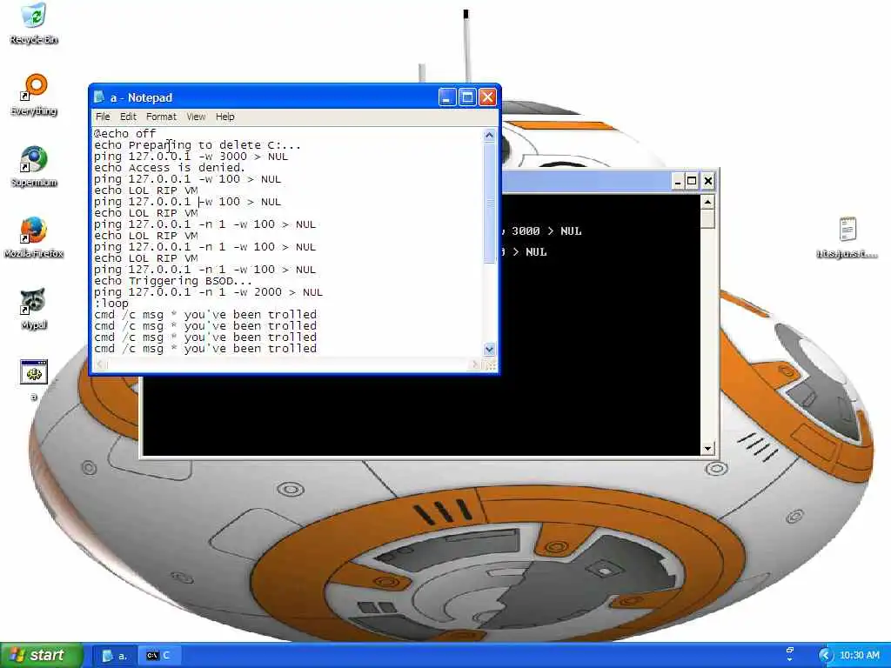Viewport: 891px width, 668px height.
Task: Click Notepad vertical scrollbar up arrow
Action: [x=489, y=135]
